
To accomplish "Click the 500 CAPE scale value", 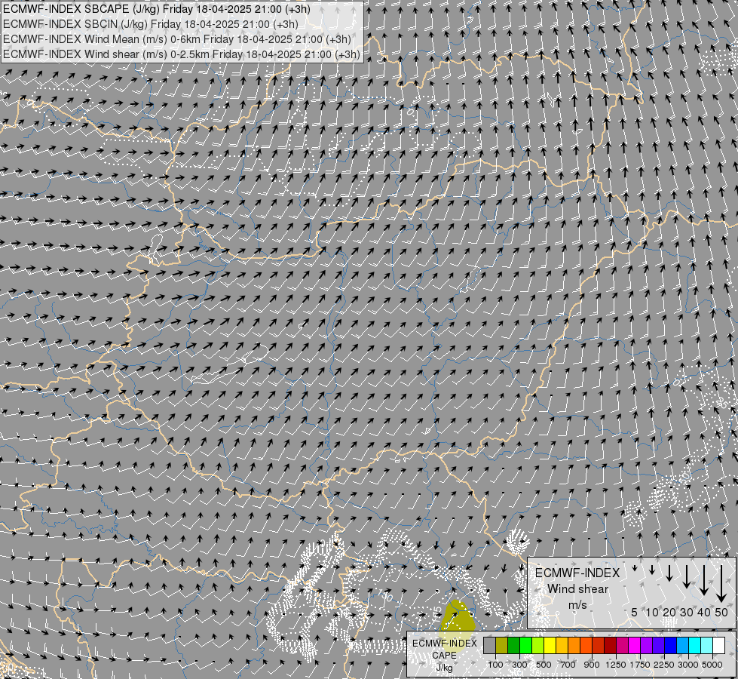I will pos(544,665).
